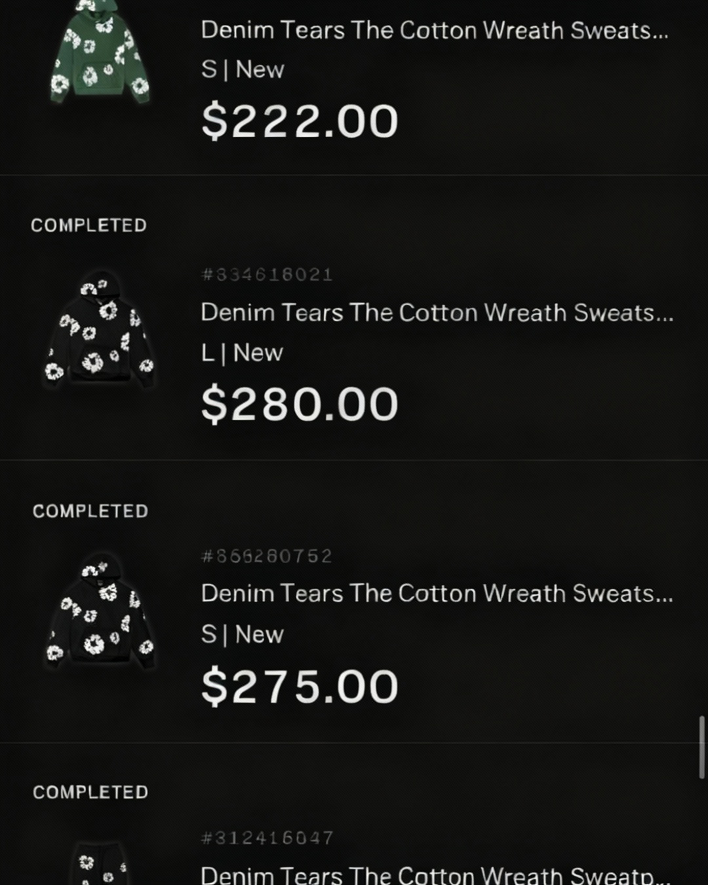The height and width of the screenshot is (885, 708).
Task: Click the $275.00 price
Action: (x=300, y=686)
